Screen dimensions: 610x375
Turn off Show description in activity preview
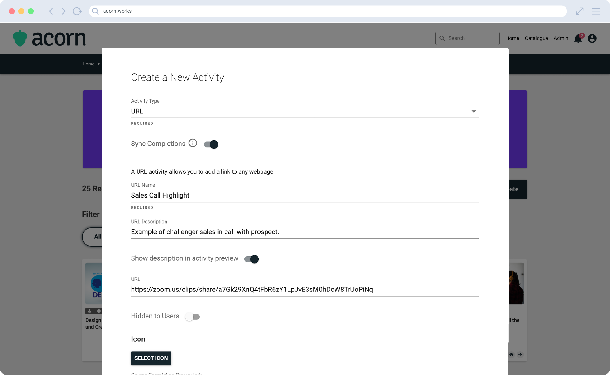tap(251, 259)
